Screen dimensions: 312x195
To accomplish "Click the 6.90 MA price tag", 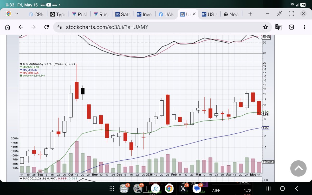I will click(265, 128).
